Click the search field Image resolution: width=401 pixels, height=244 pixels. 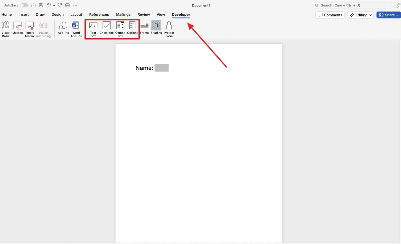tap(353, 5)
